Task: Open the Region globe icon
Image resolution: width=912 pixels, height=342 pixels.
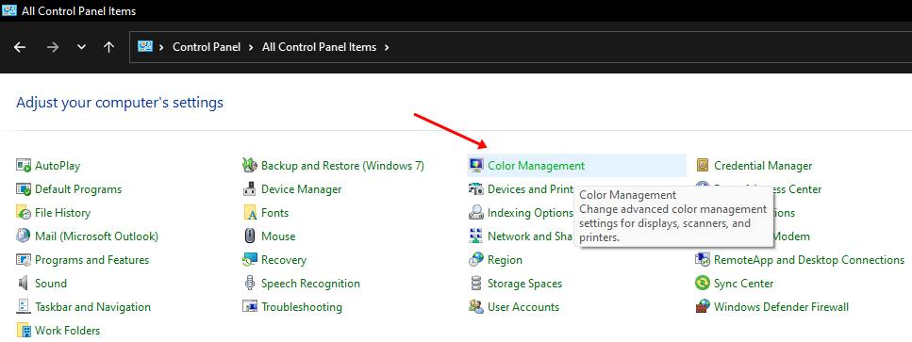Action: point(475,259)
